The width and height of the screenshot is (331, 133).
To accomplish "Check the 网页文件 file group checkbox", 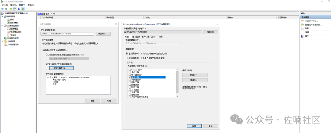I will coord(130,87).
